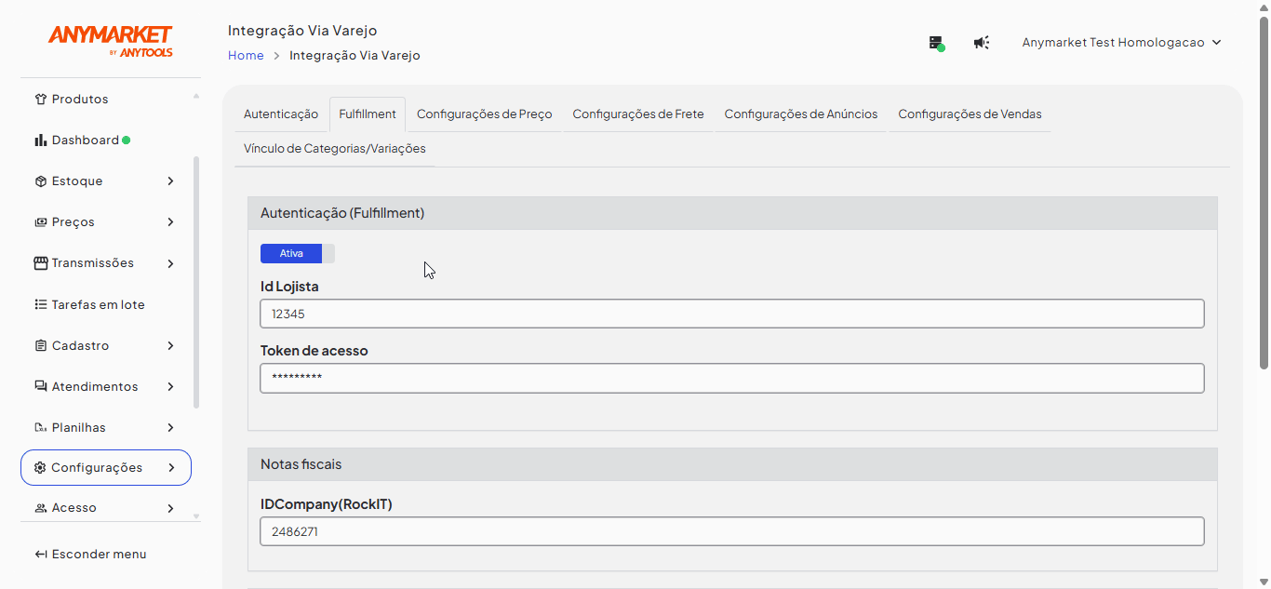Click the ANYMARKET logo
Screen dimensions: 1271x589
(110, 41)
